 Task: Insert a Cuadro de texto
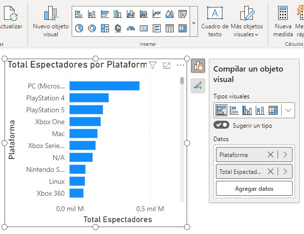click(x=214, y=21)
